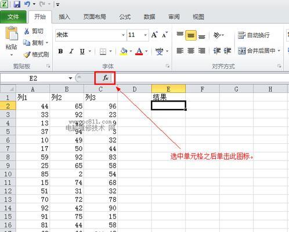Image resolution: width=289 pixels, height=232 pixels.
Task: Open the Name Box dropdown arrow
Action: tap(70, 78)
